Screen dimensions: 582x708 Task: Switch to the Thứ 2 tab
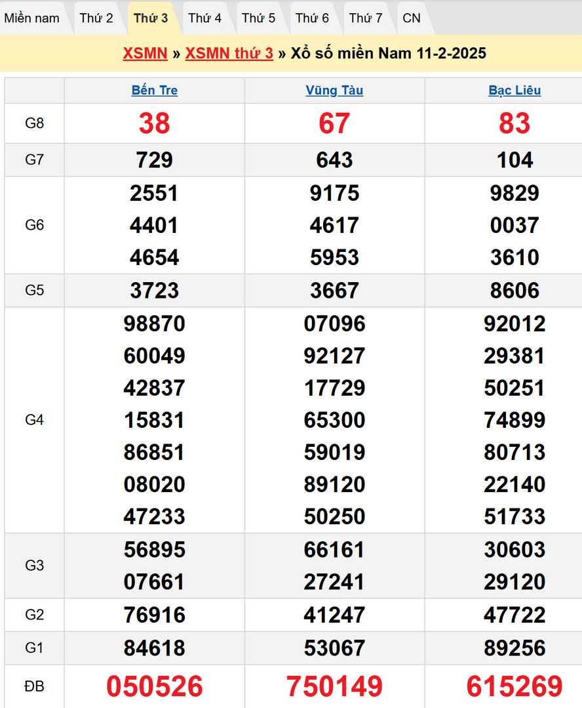point(96,18)
